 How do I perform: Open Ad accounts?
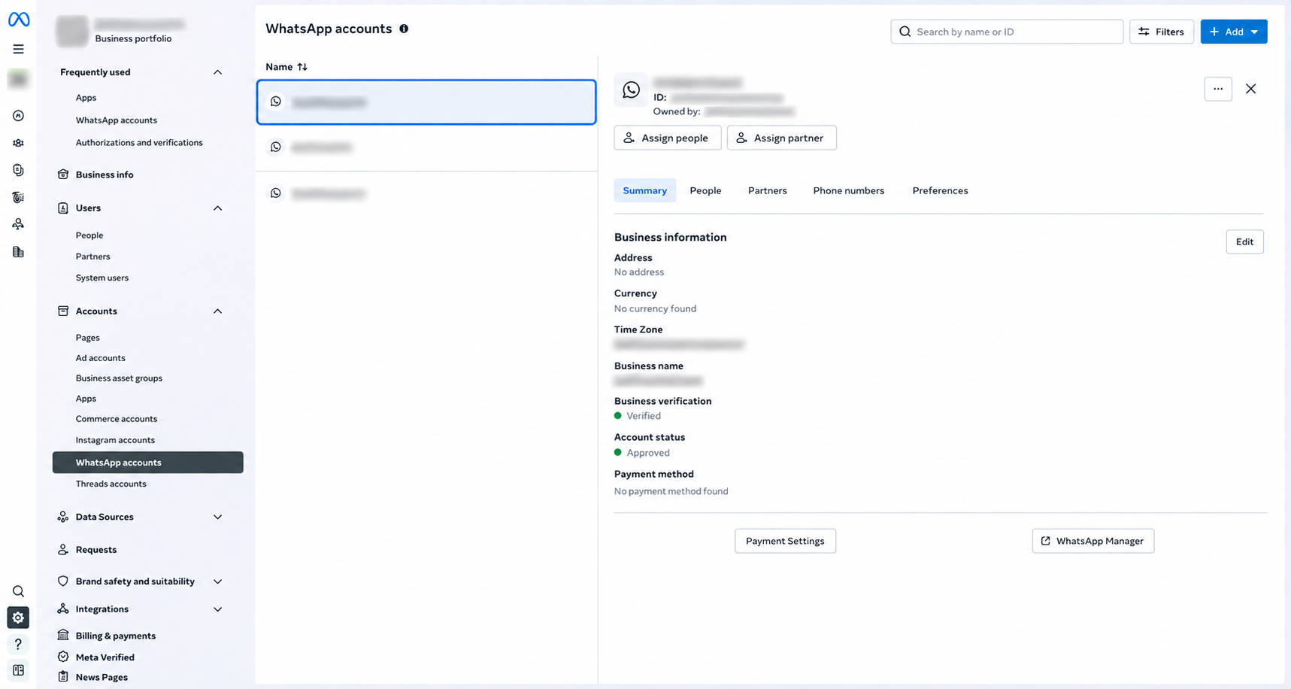(x=100, y=358)
